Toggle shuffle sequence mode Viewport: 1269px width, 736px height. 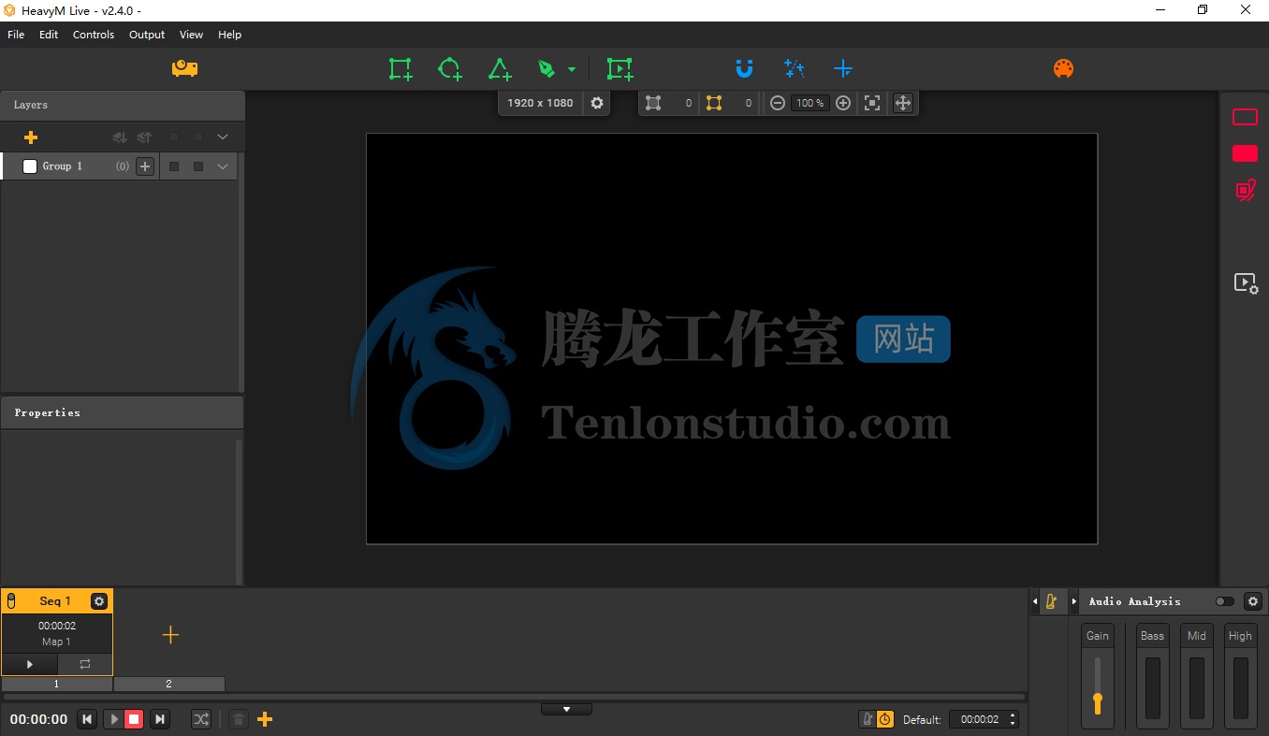(201, 719)
